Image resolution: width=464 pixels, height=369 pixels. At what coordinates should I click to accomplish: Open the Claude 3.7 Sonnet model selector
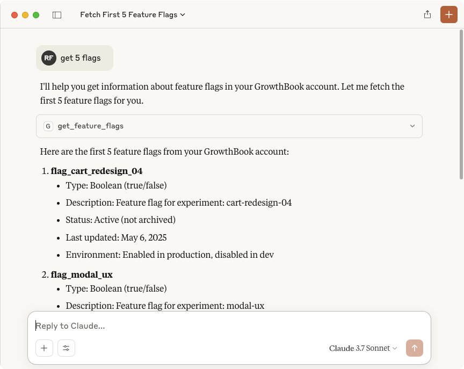(x=363, y=348)
